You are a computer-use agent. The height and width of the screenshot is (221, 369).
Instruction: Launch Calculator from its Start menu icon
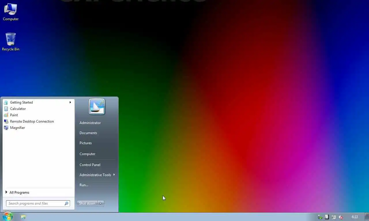6,109
